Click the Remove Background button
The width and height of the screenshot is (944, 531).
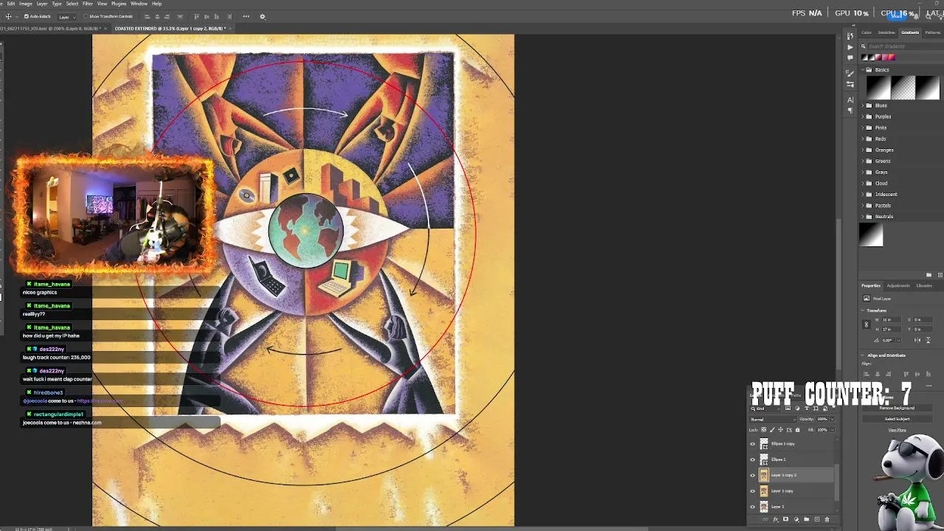tap(898, 408)
